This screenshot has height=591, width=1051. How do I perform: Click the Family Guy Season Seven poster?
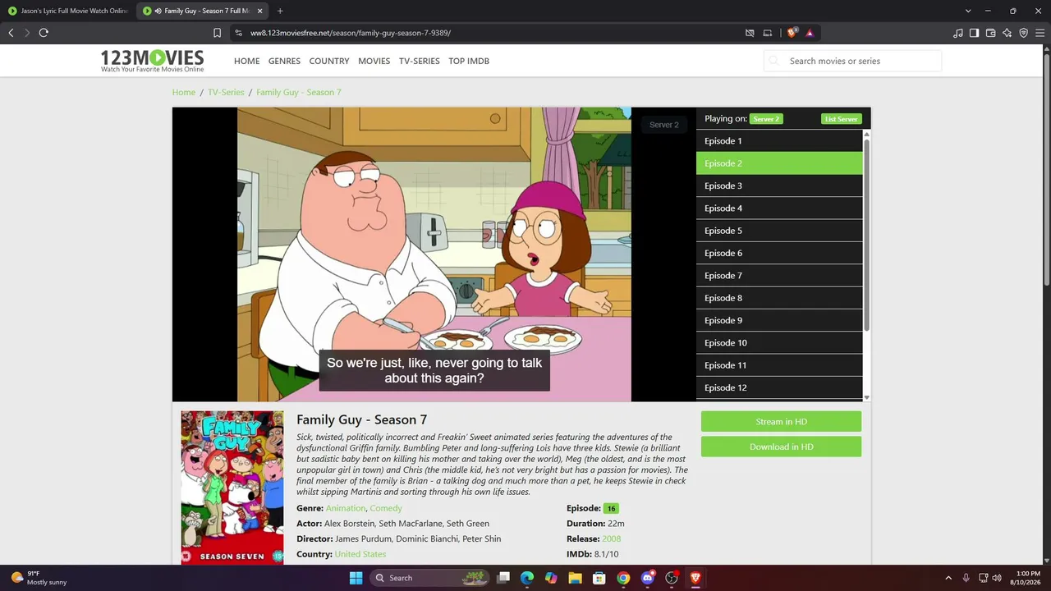click(232, 488)
